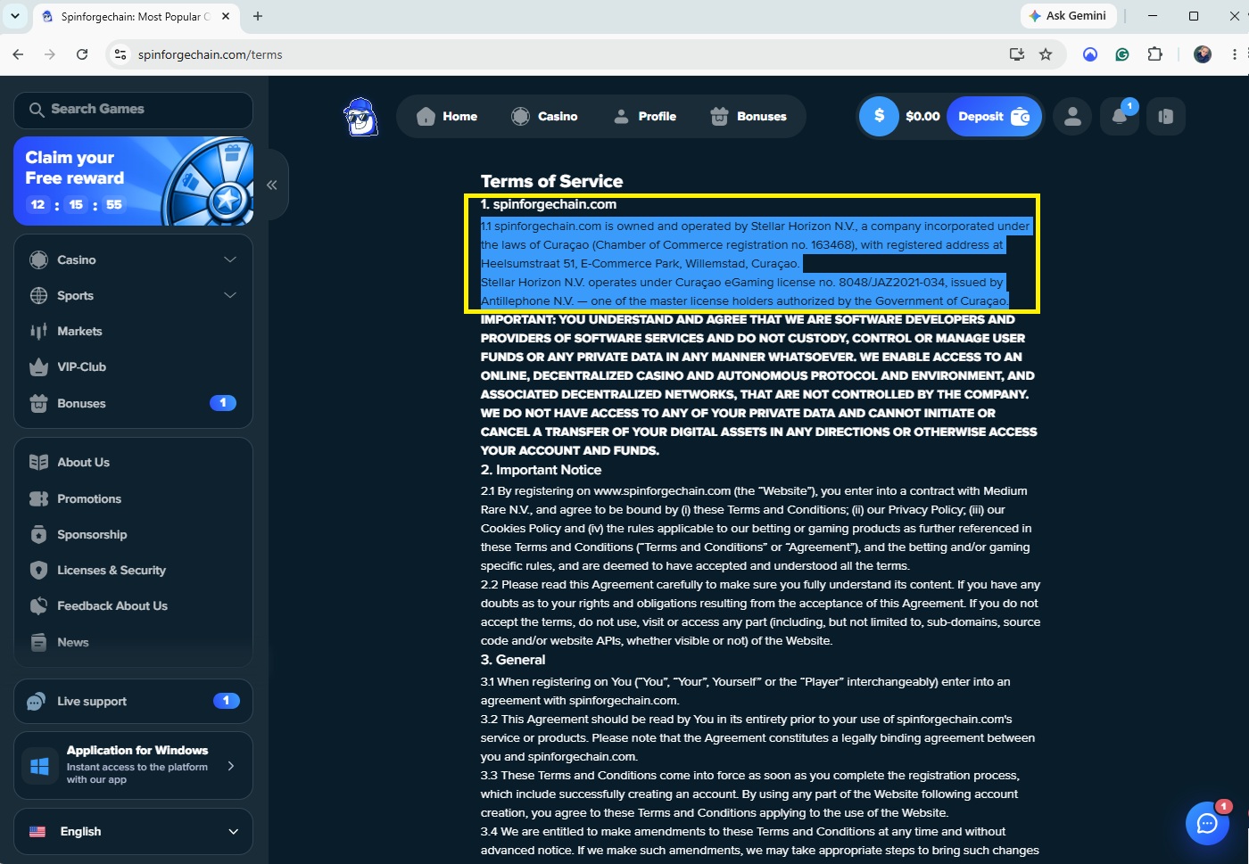Bookmark this page with the star icon
Screen dimensions: 1249x864
pos(1046,54)
